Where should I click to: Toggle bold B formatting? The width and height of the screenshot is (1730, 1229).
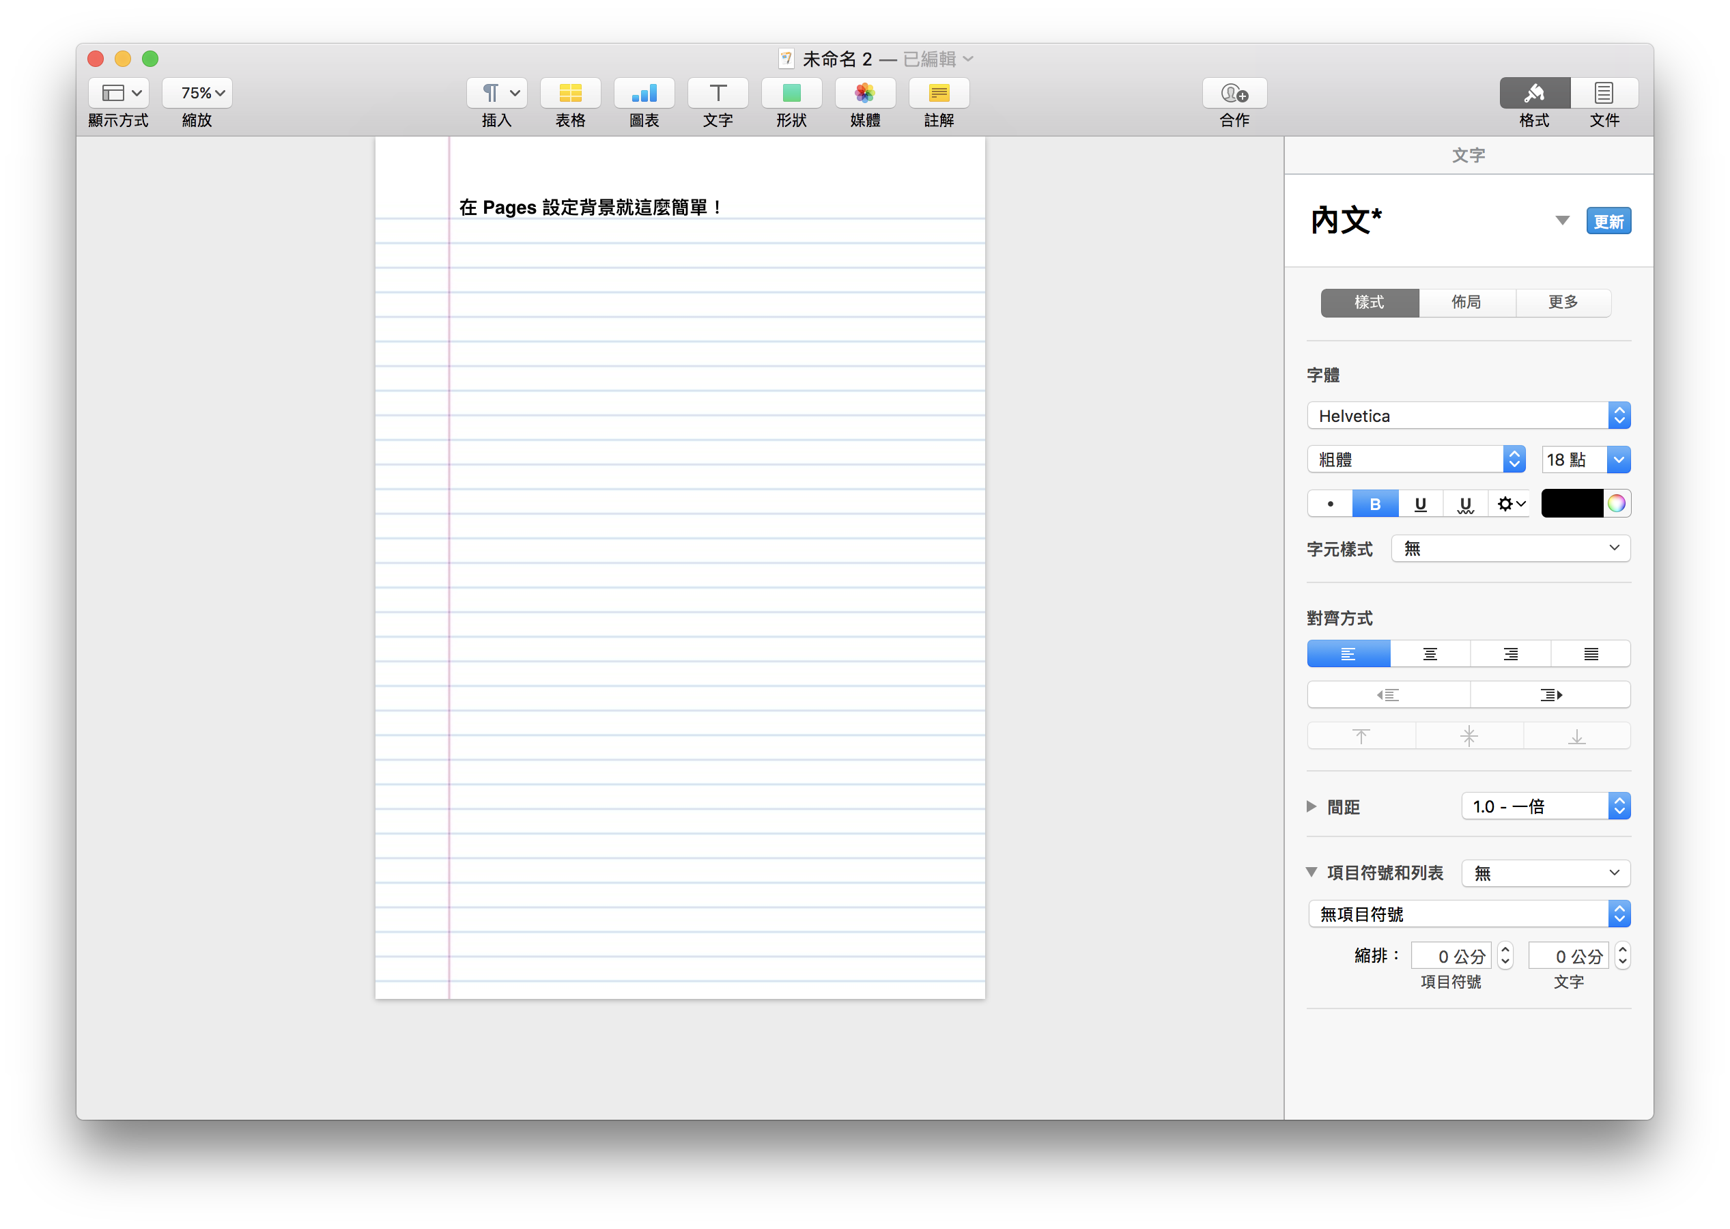tap(1375, 504)
